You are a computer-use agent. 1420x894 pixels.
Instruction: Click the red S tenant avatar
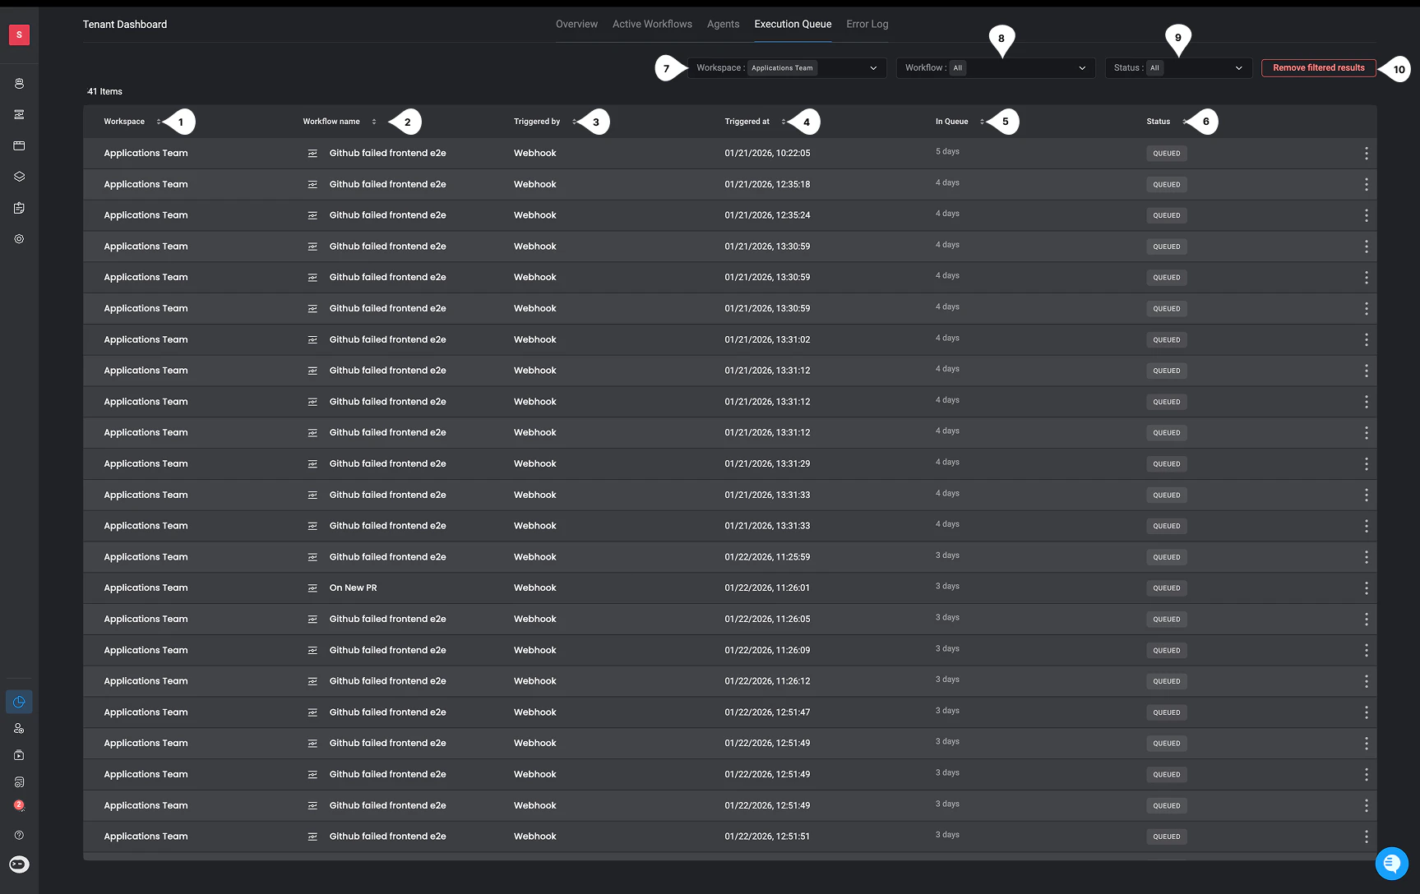coord(19,35)
